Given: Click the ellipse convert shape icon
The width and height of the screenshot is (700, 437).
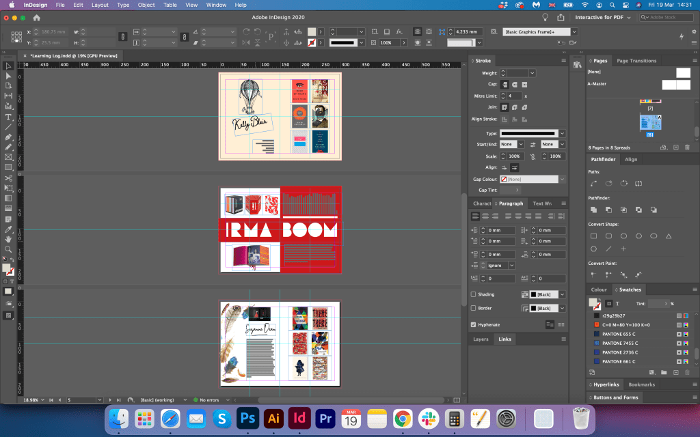Looking at the screenshot, I should (x=654, y=236).
